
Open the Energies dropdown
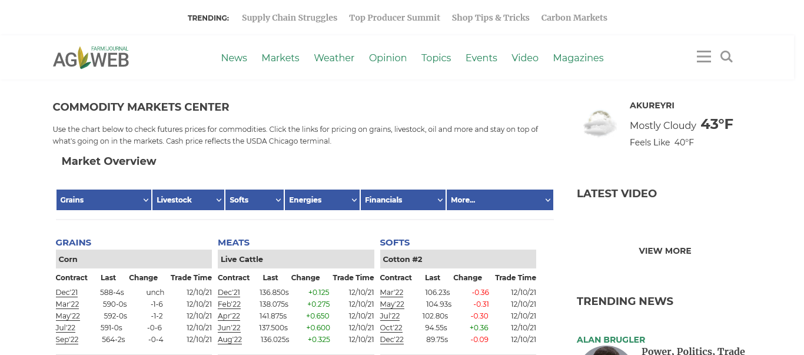322,200
